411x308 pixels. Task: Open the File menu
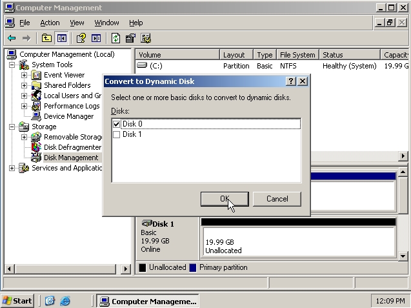25,23
